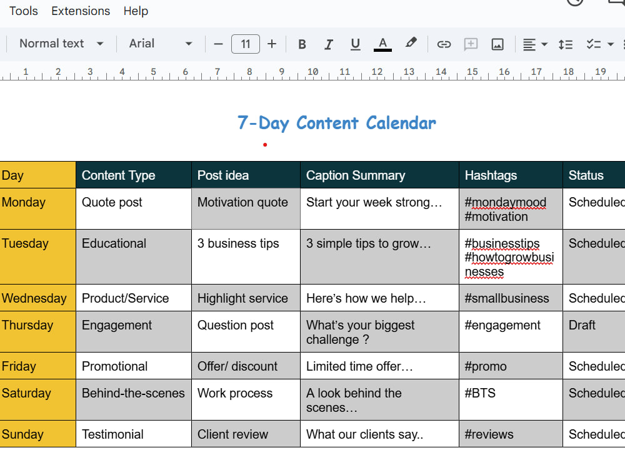Click the Work process cell
Image resolution: width=625 pixels, height=468 pixels.
click(246, 400)
